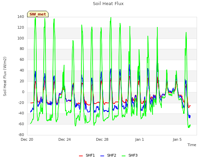This screenshot has height=162, width=217.
Task: Click the 20 y-axis tick label
Action: (x=22, y=81)
